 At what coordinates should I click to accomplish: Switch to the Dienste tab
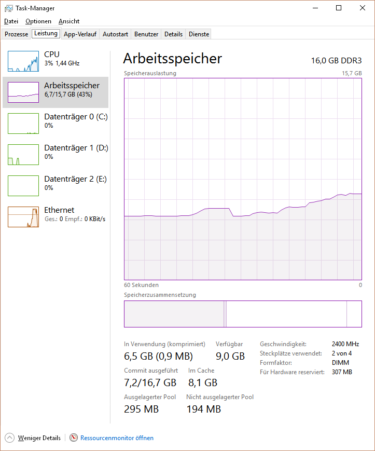(199, 34)
